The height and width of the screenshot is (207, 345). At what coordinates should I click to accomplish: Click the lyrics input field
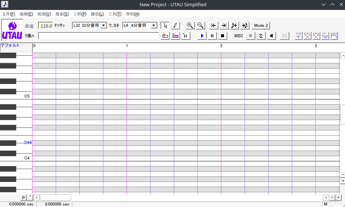point(99,36)
